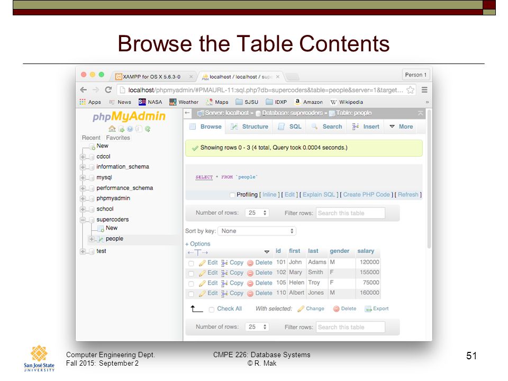The height and width of the screenshot is (381, 508).
Task: Collapse the supercoders database node
Action: tap(83, 220)
